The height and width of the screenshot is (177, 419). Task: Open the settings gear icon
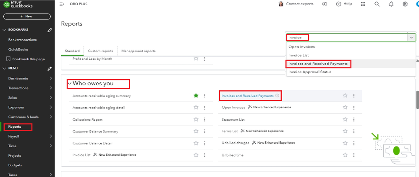point(405,4)
